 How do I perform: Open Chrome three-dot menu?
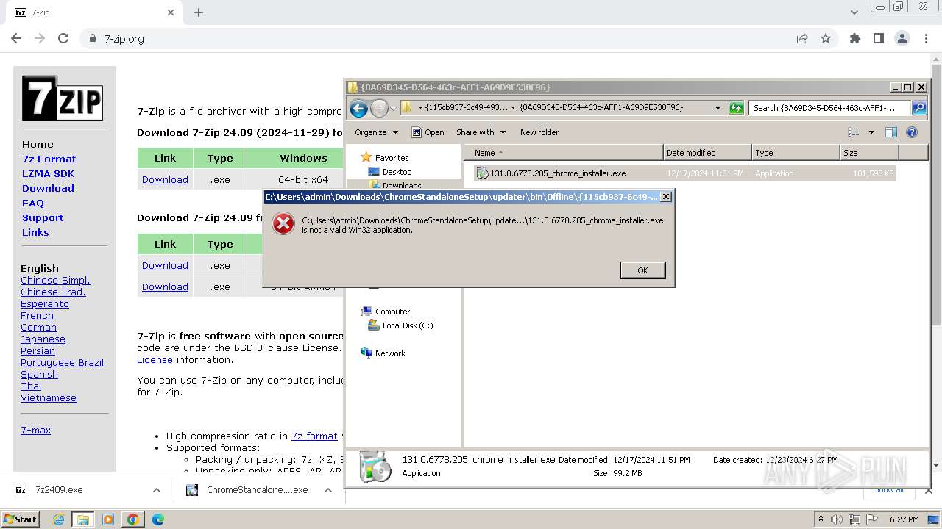click(926, 38)
